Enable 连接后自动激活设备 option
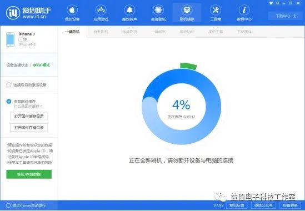The width and height of the screenshot is (305, 211). pyautogui.click(x=9, y=85)
